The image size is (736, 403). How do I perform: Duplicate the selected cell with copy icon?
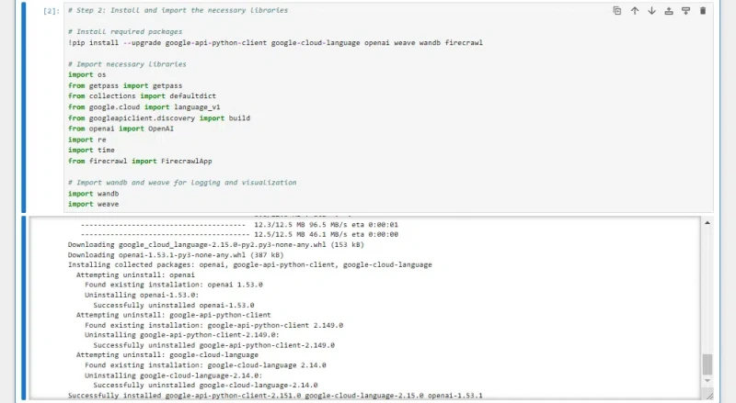click(x=617, y=11)
